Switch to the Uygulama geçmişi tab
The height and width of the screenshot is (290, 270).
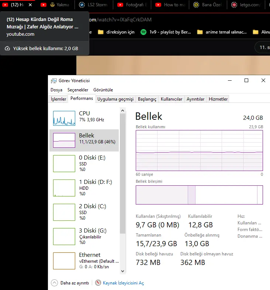click(x=115, y=99)
